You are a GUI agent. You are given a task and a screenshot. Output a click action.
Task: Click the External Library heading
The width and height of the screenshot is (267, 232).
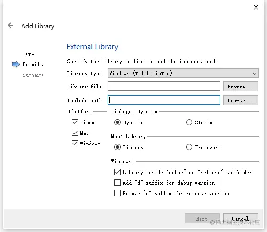pyautogui.click(x=92, y=47)
